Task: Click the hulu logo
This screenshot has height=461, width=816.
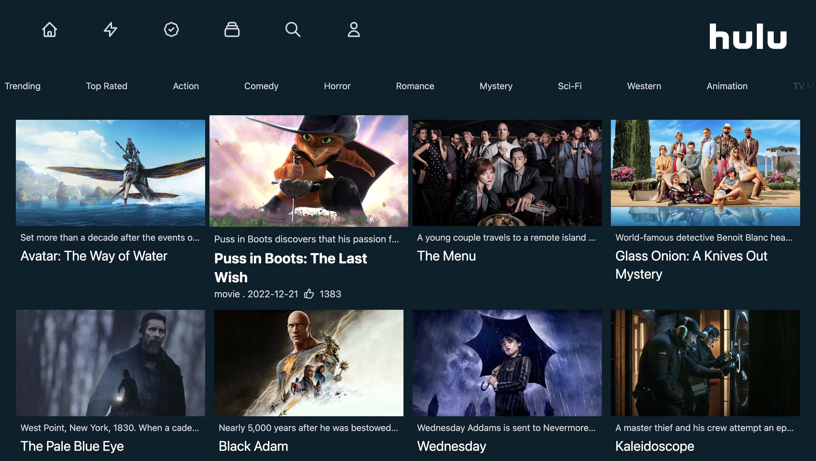Action: click(x=748, y=37)
